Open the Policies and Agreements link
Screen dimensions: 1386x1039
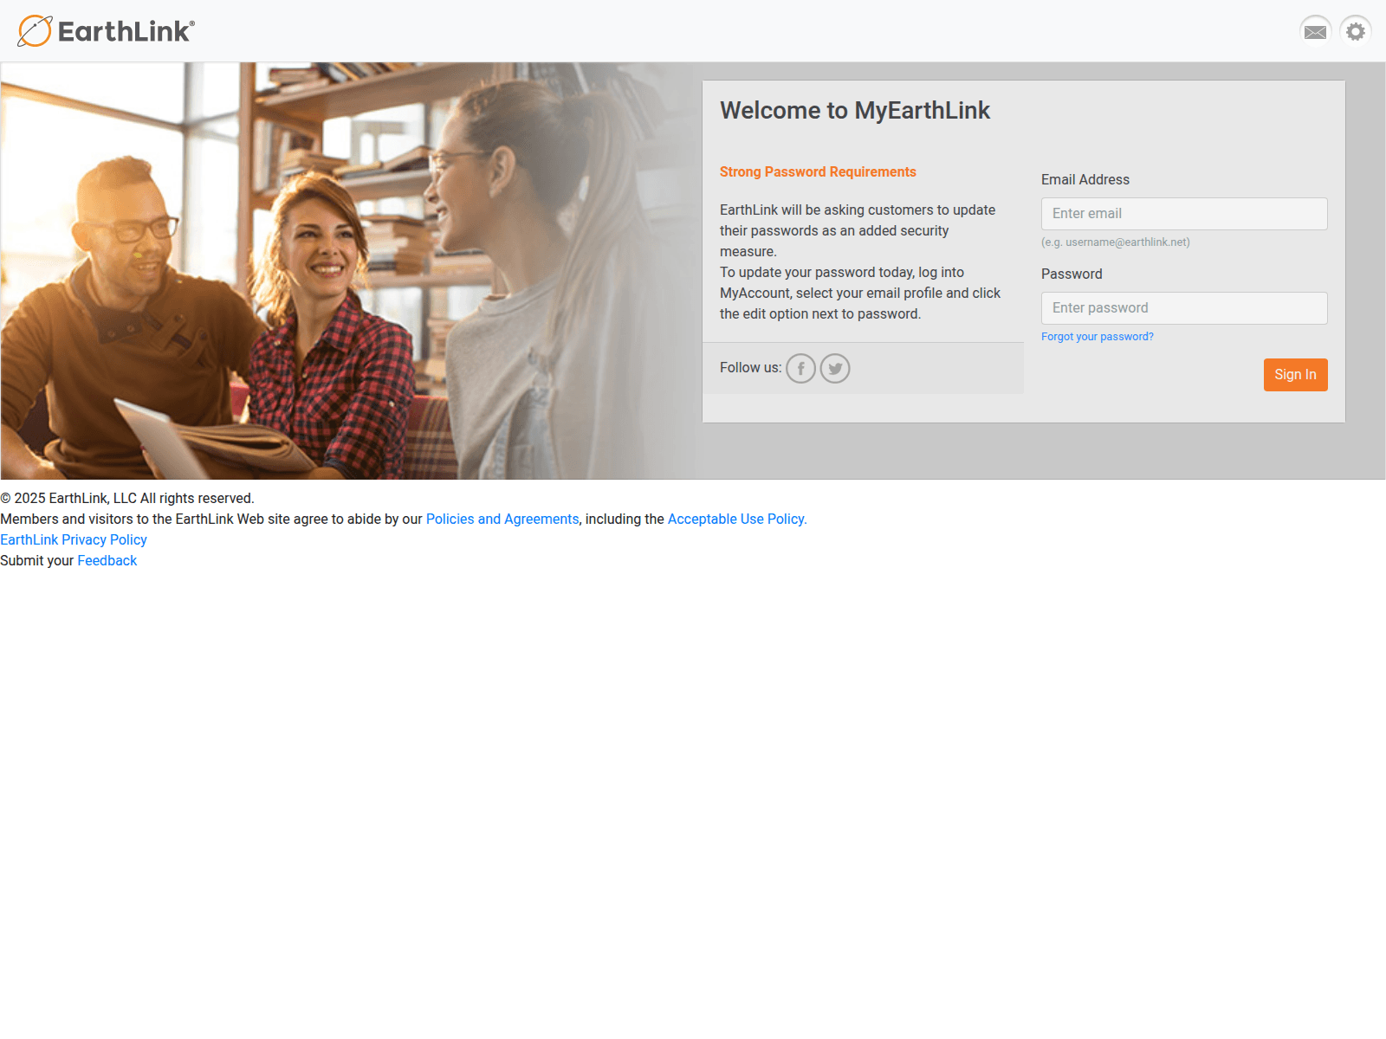tap(502, 519)
